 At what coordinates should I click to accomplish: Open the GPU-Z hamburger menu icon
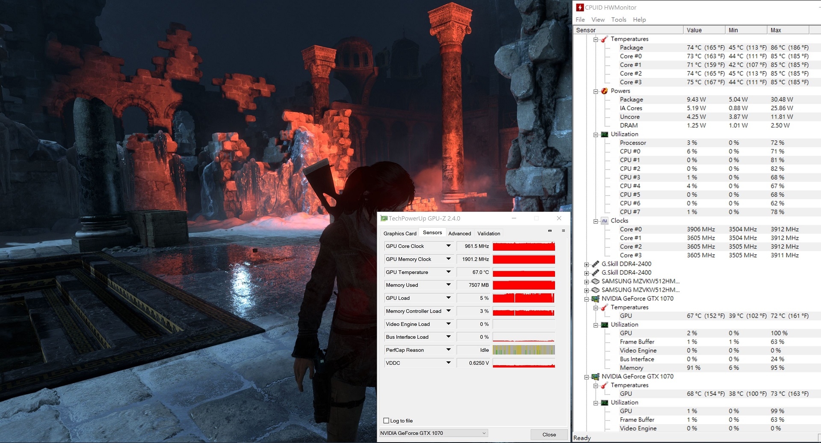[563, 231]
